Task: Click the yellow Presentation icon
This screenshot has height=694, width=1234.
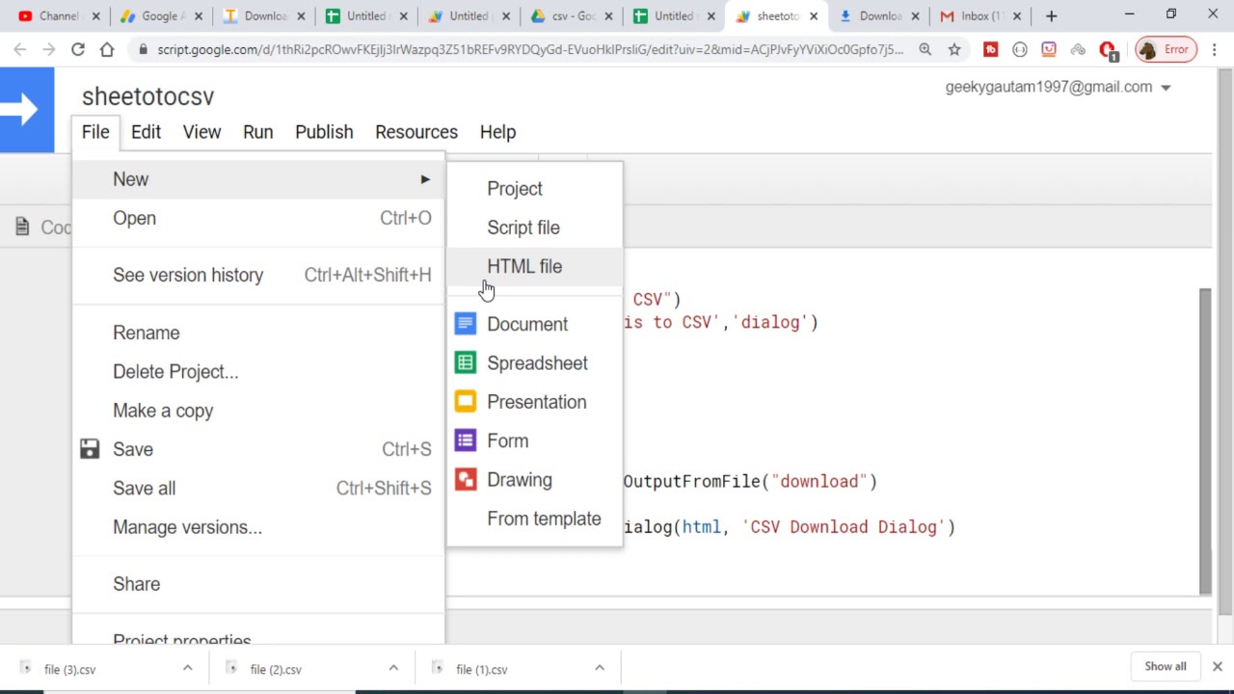Action: click(x=466, y=402)
